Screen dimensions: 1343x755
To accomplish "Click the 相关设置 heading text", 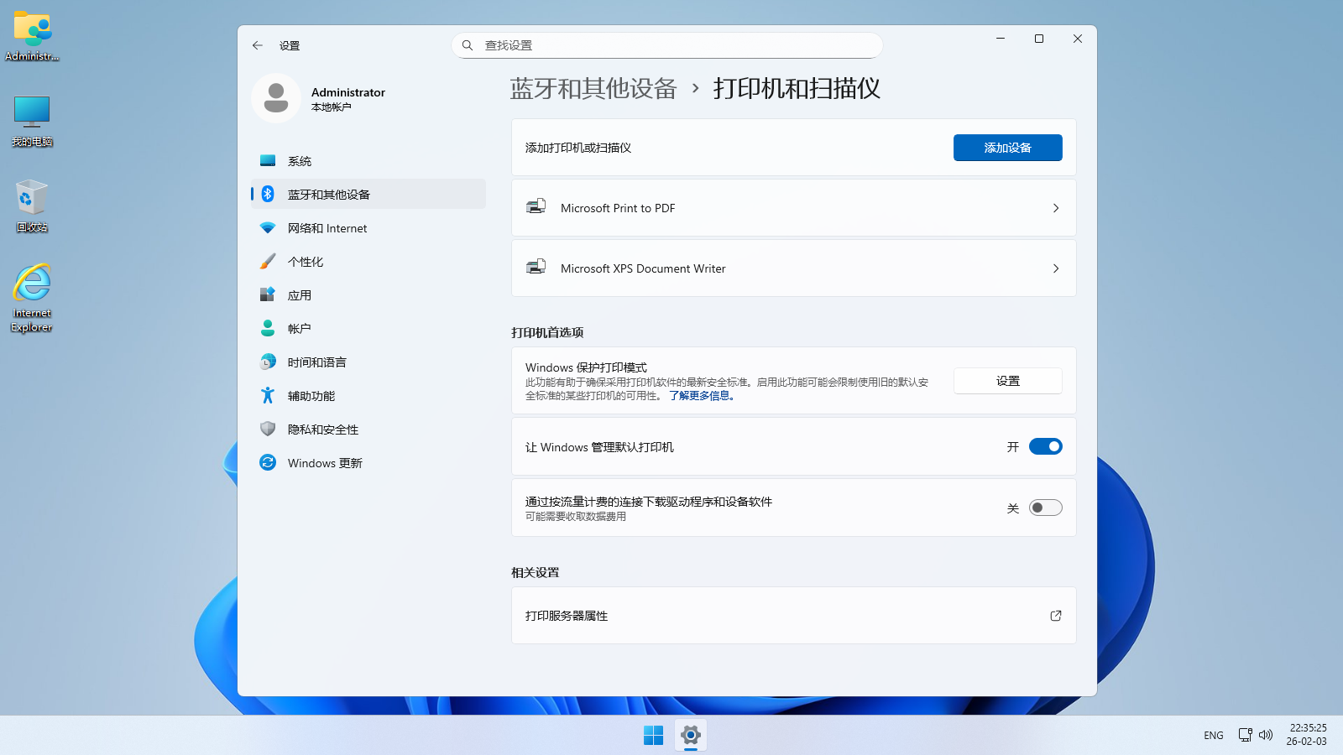I will coord(536,572).
